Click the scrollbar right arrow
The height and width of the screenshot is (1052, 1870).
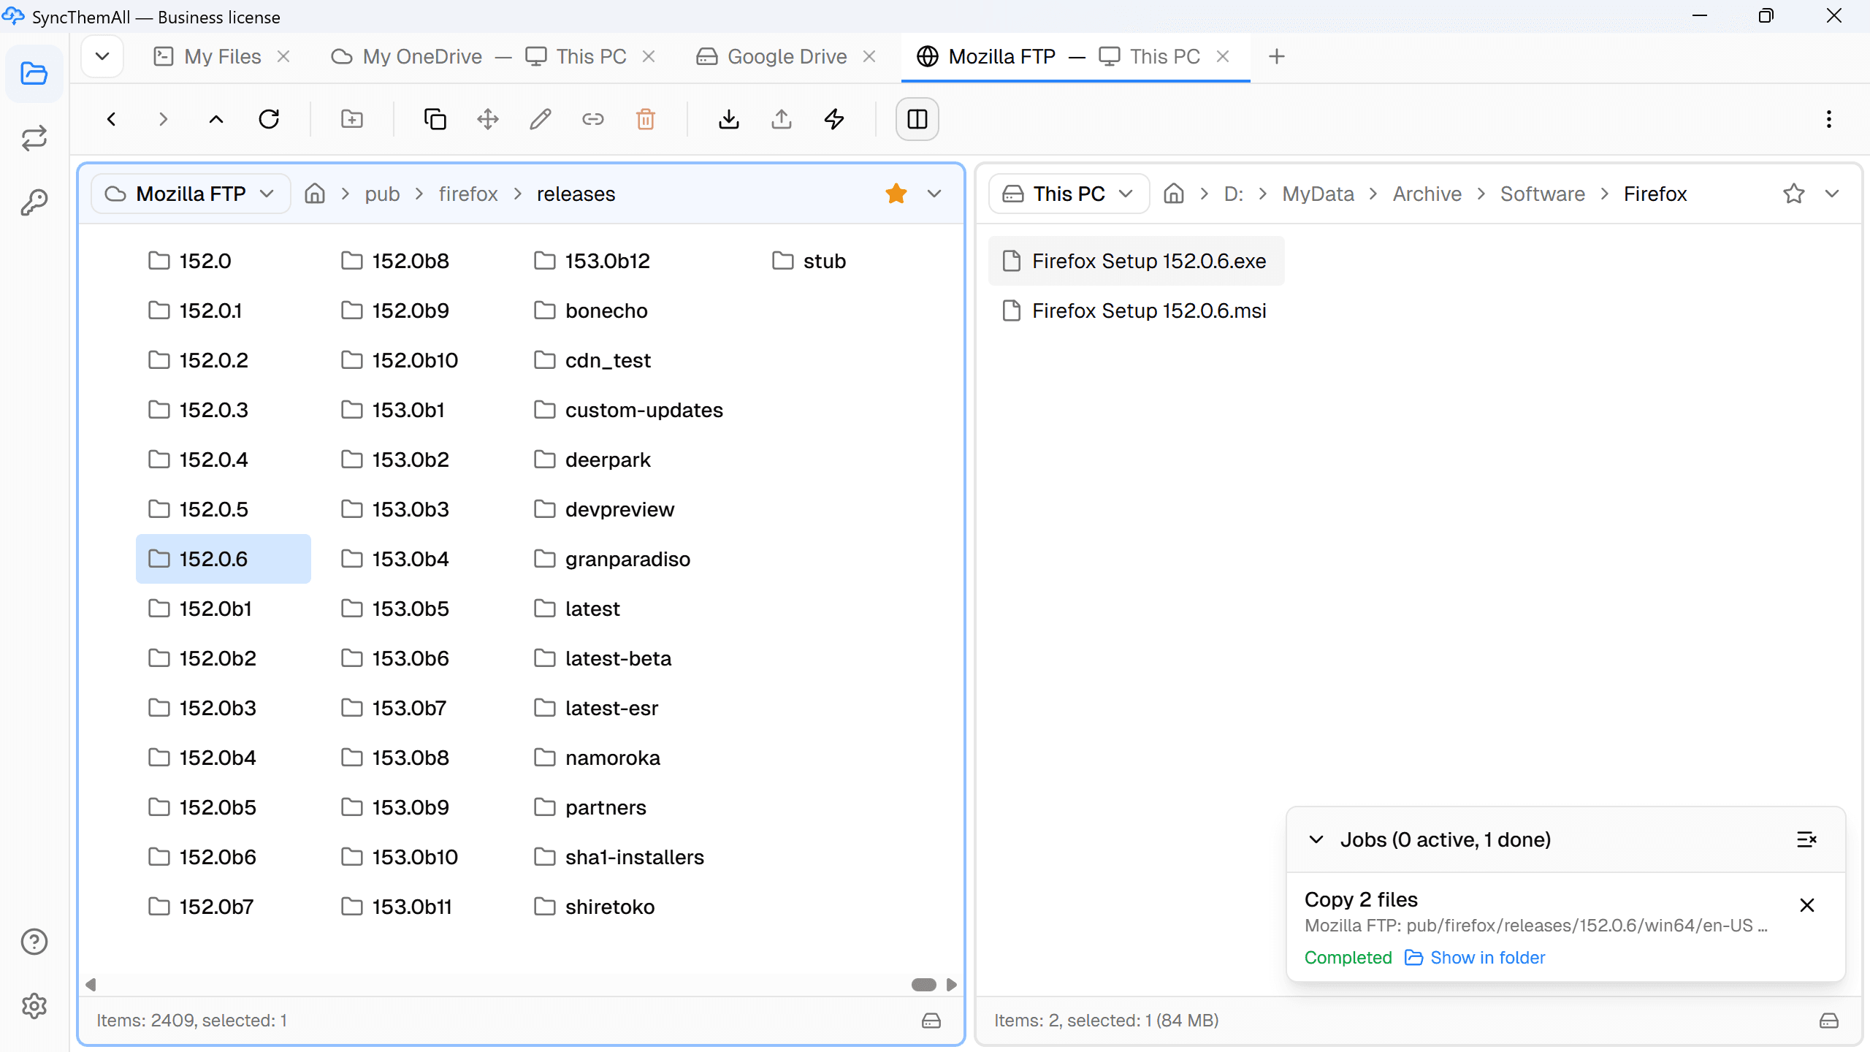click(951, 985)
